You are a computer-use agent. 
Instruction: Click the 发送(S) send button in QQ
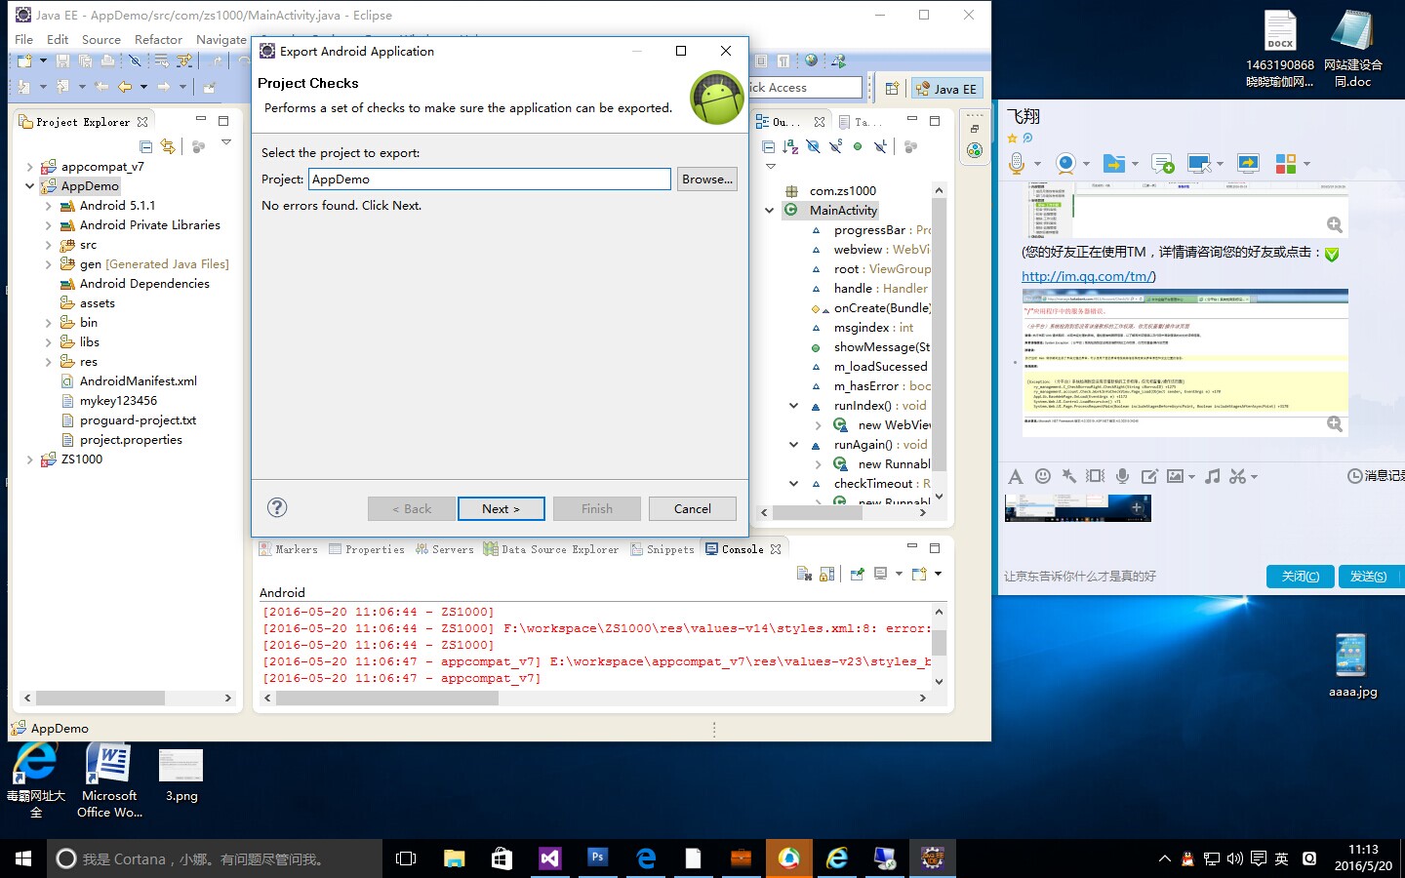coord(1368,576)
